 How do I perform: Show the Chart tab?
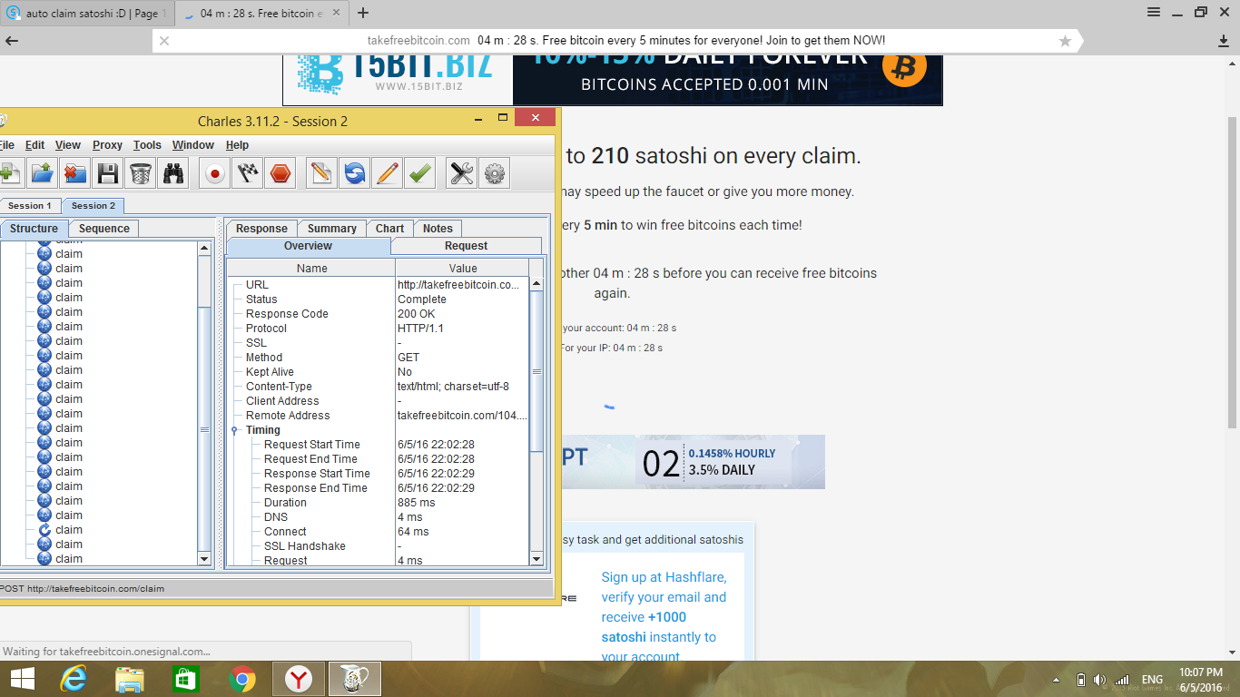[x=389, y=229]
